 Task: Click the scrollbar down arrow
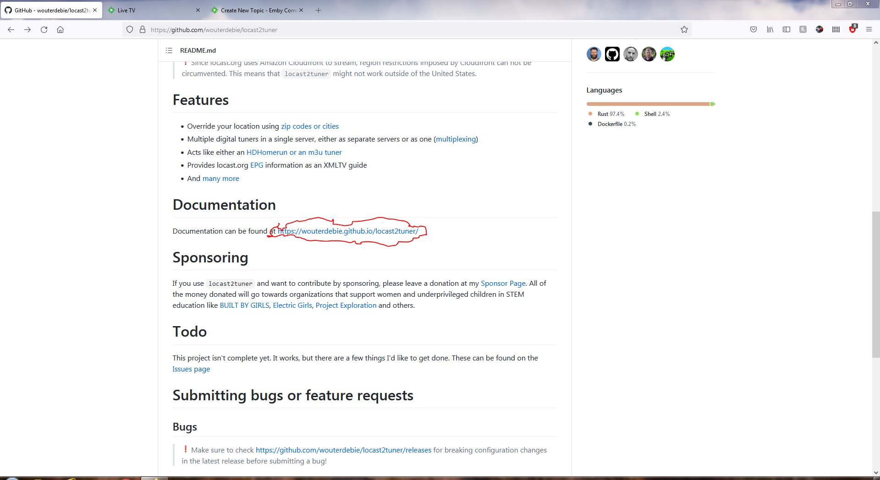(876, 473)
